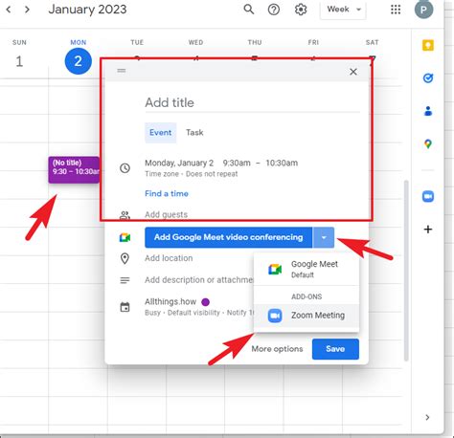Select the Event tab
Viewport: 454px width, 438px height.
160,133
